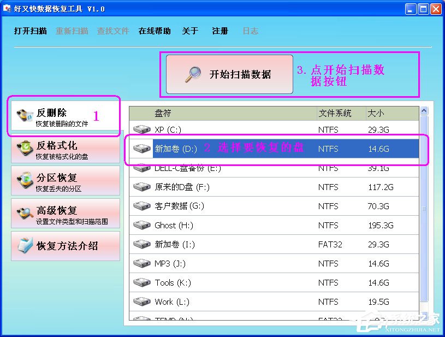
Task: Click the 分区恢复 sidebar button
Action: (65, 181)
